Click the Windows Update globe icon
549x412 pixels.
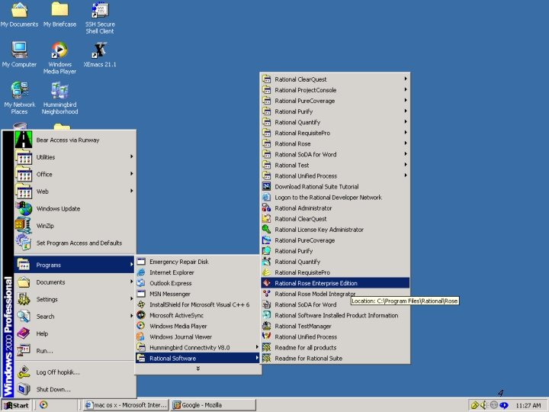click(24, 208)
